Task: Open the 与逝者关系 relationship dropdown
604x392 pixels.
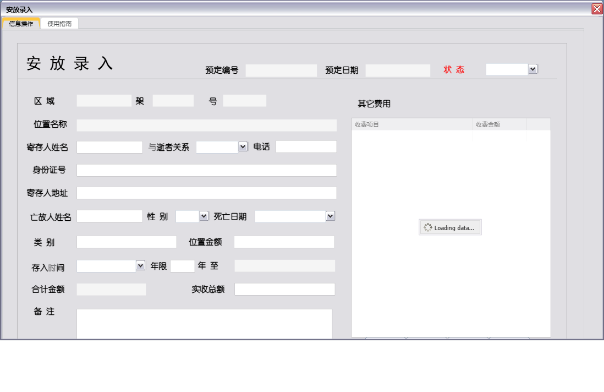Action: 243,147
